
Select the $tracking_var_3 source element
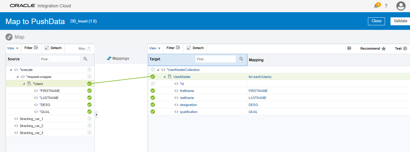click(31, 133)
